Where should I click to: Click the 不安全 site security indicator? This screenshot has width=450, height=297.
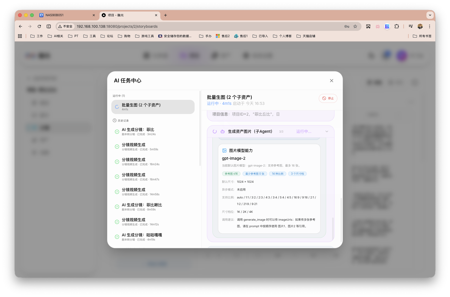click(65, 26)
